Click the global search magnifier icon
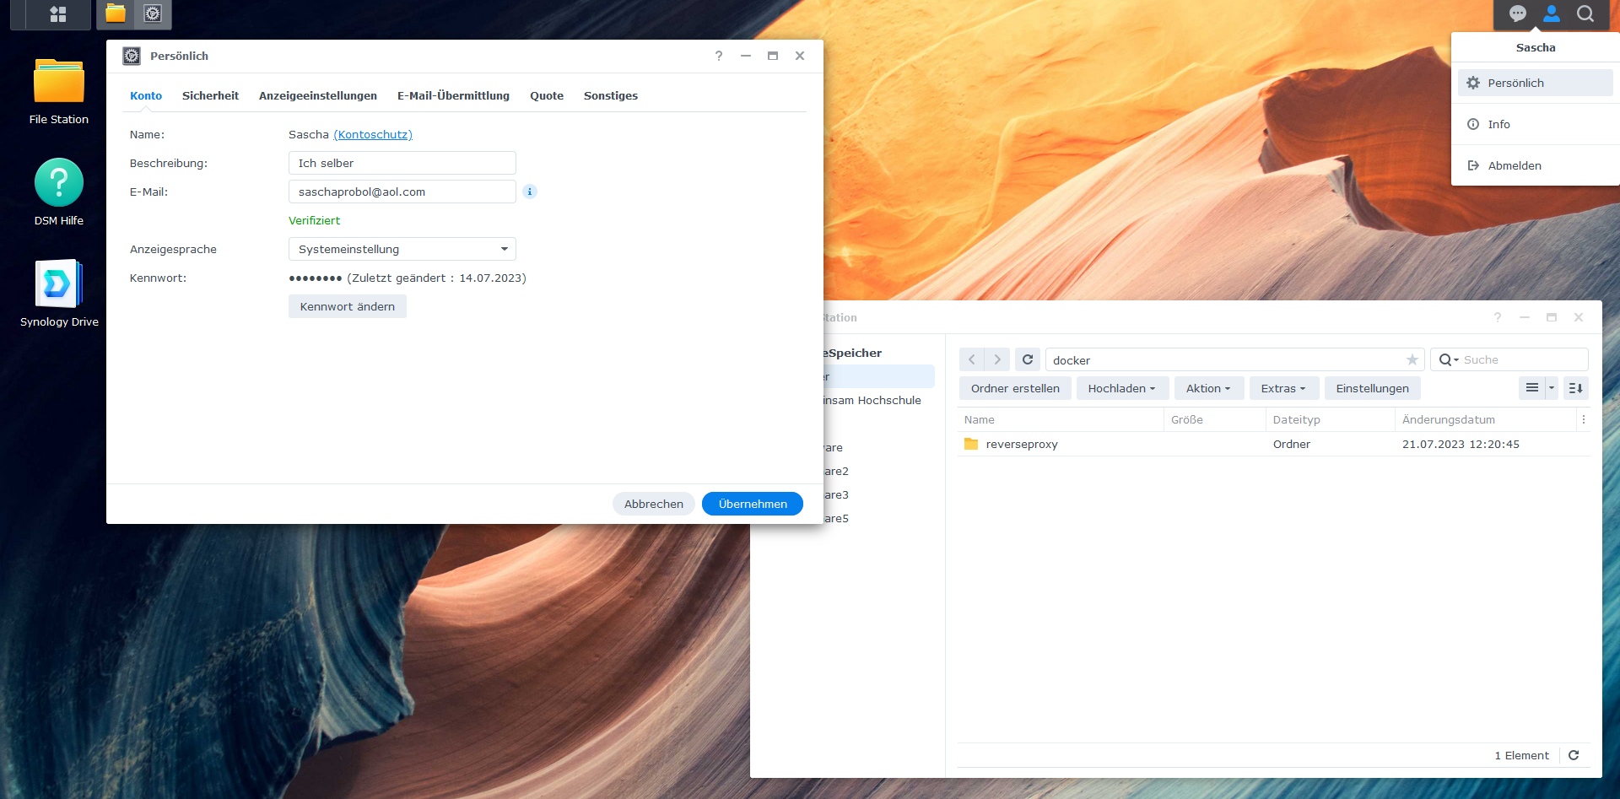 [x=1585, y=14]
